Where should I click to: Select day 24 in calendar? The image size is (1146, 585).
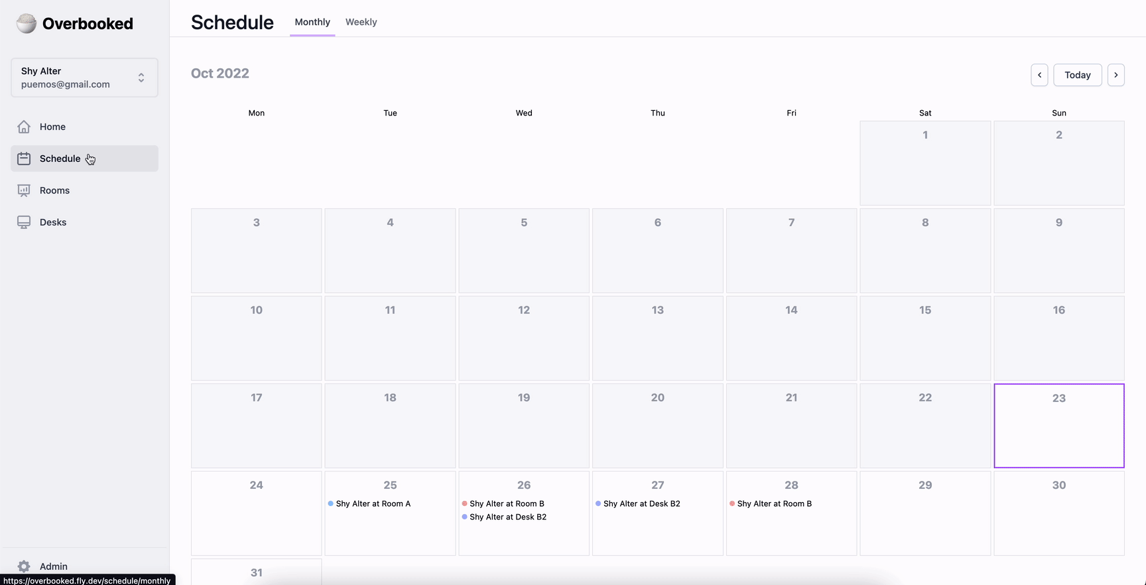coord(257,513)
